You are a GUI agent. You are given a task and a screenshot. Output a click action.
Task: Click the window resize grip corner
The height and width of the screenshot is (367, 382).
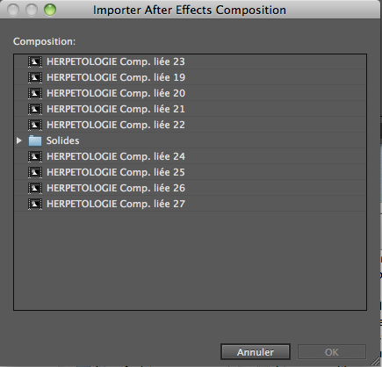[376, 362]
